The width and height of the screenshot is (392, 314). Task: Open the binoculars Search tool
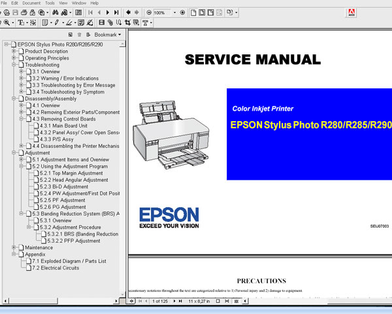click(x=56, y=12)
